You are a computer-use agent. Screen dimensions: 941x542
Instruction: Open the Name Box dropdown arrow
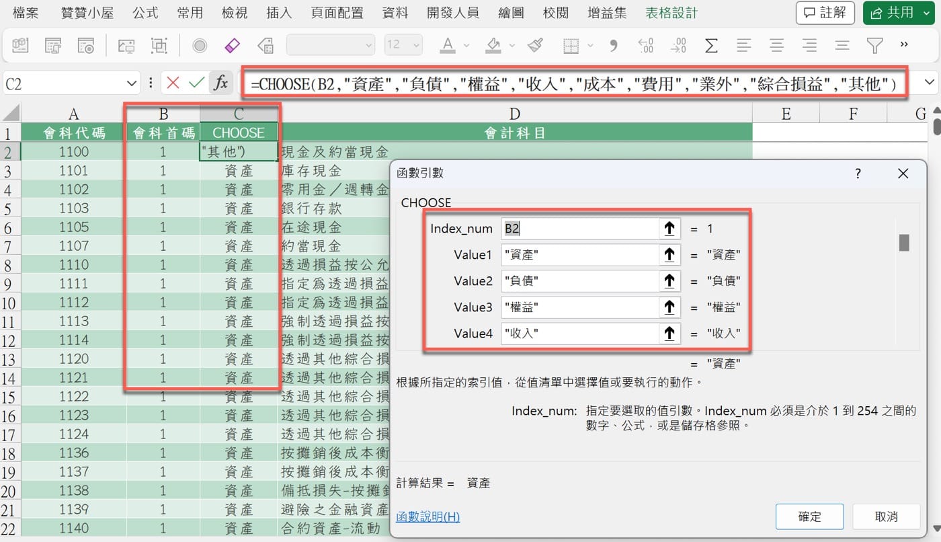[132, 83]
